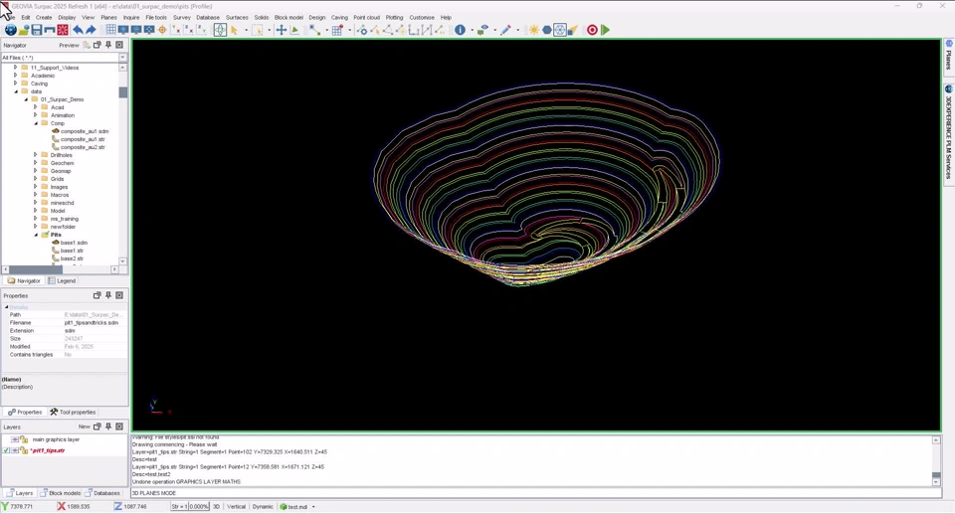Click the red reset graphics icon
Screen dimensions: 955x514
point(62,30)
